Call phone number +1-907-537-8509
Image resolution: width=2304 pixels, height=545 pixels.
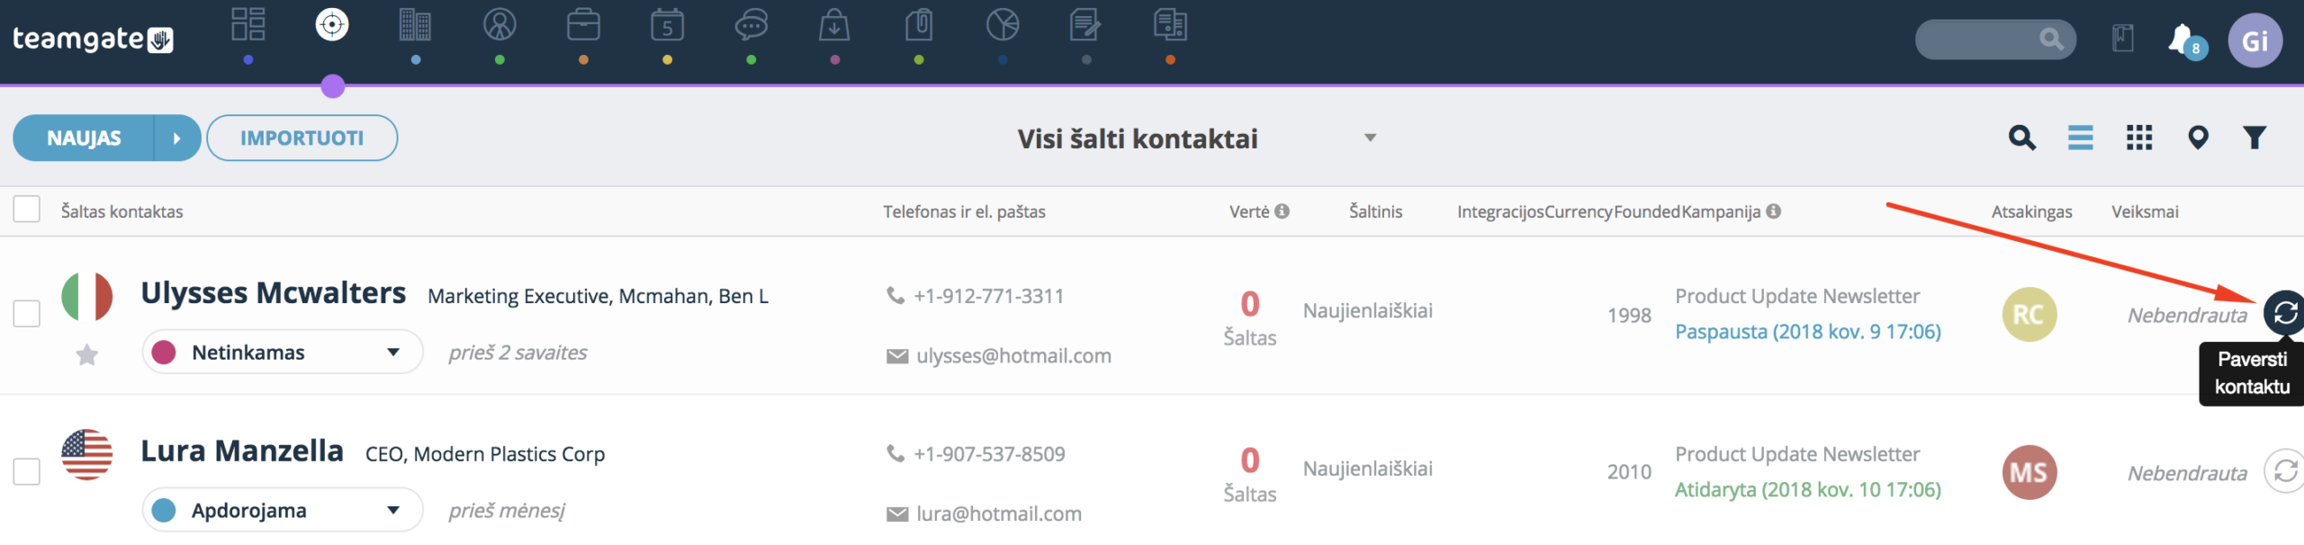[989, 454]
